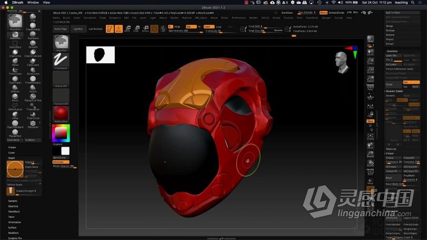Screen dimensions: 427x240
Task: Click the Zoom canvas navigation icon
Action: [x=370, y=61]
